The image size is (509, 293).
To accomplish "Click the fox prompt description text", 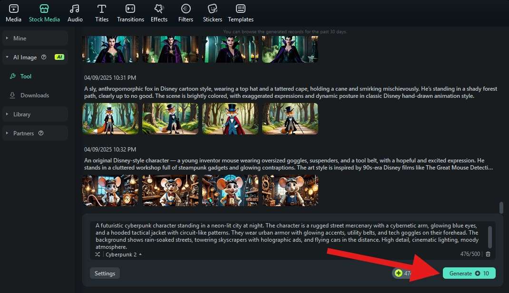I will click(x=291, y=92).
